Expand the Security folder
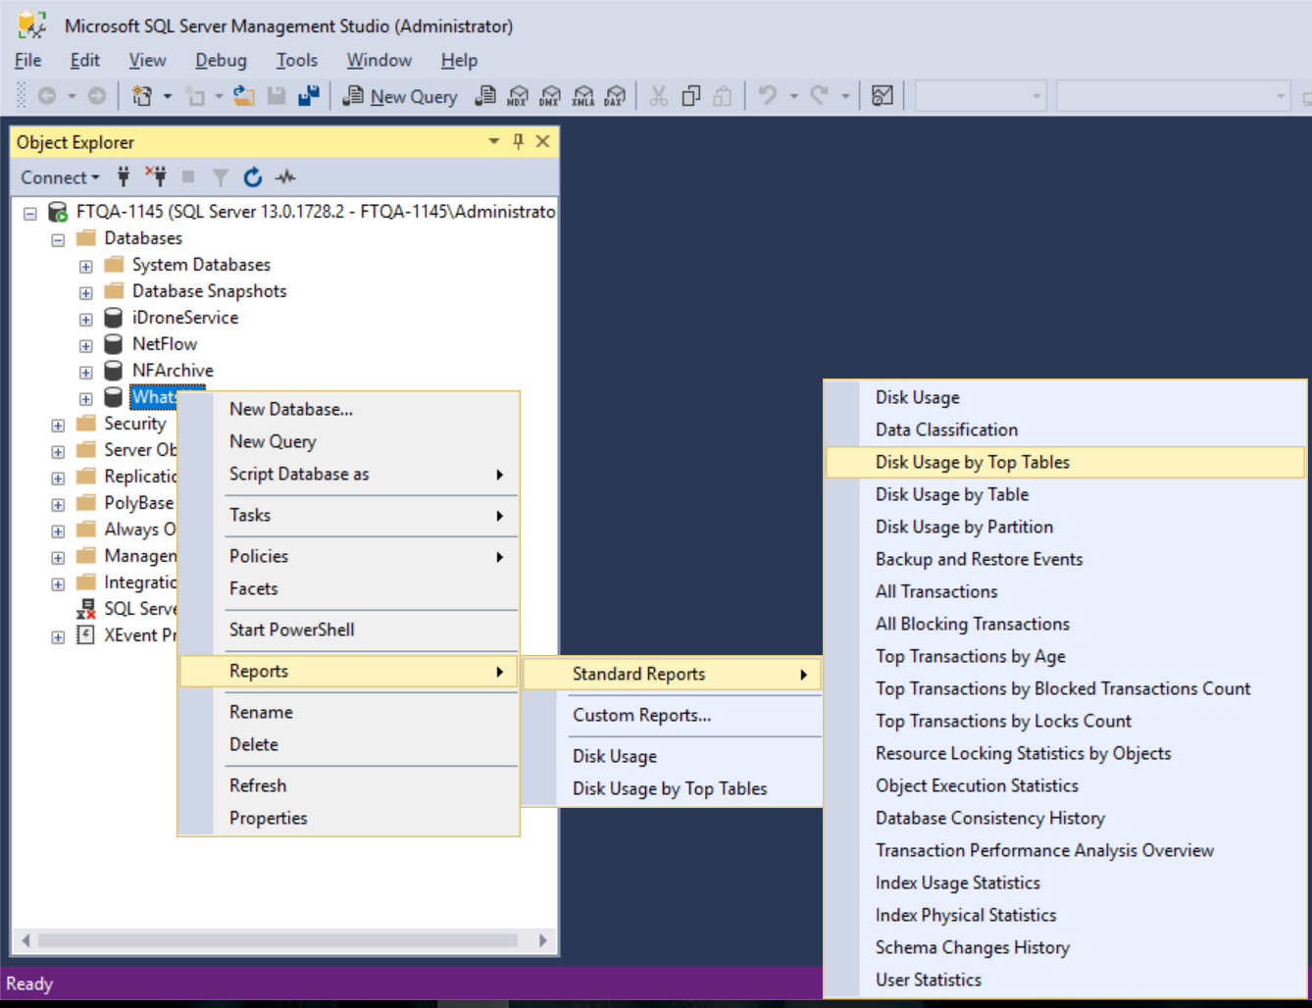 (57, 424)
